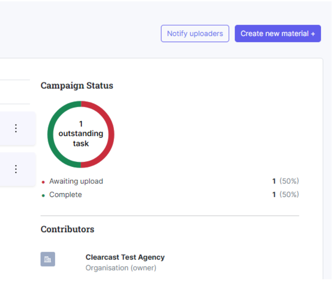Click the Clearcast Test Agency building icon
This screenshot has width=333, height=283.
coord(48,259)
